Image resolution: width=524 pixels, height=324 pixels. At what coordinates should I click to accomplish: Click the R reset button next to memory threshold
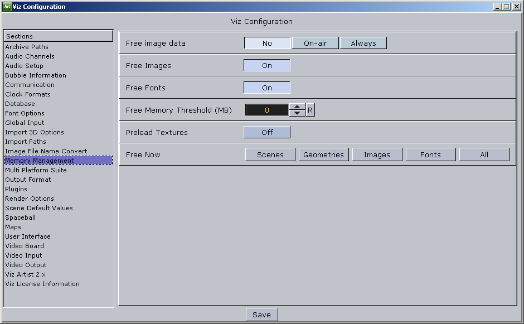click(309, 109)
